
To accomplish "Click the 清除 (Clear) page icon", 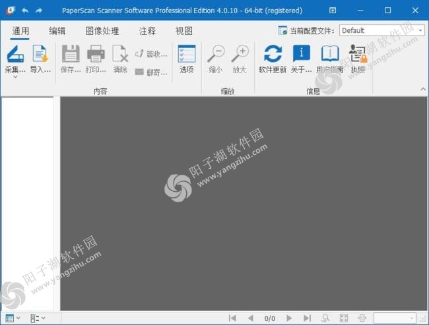I will coord(120,54).
